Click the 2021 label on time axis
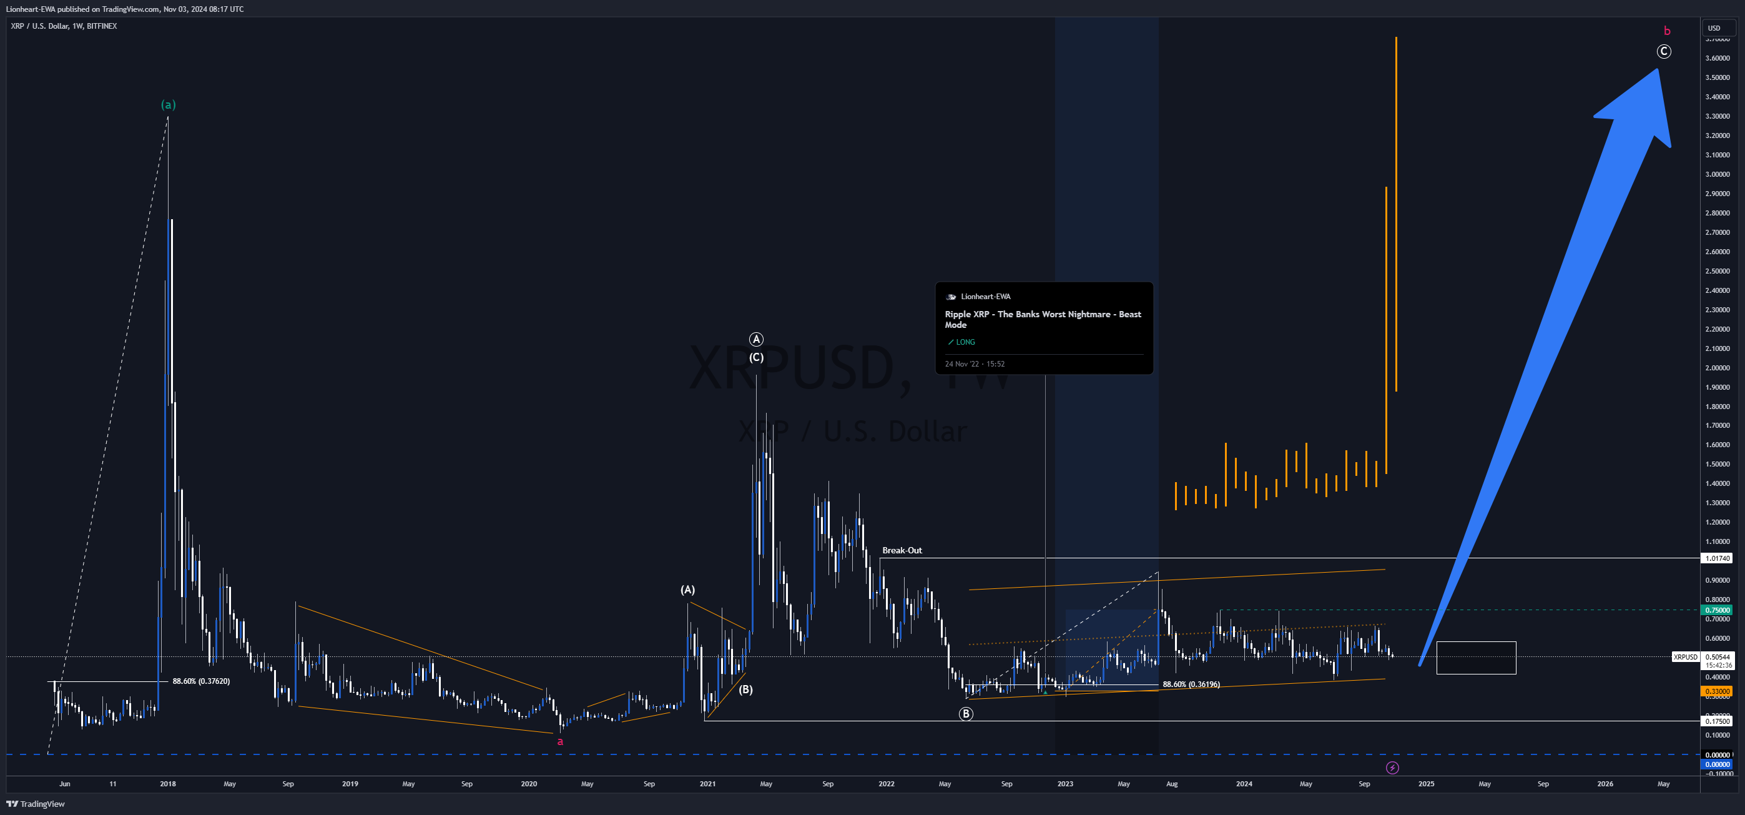 (707, 784)
